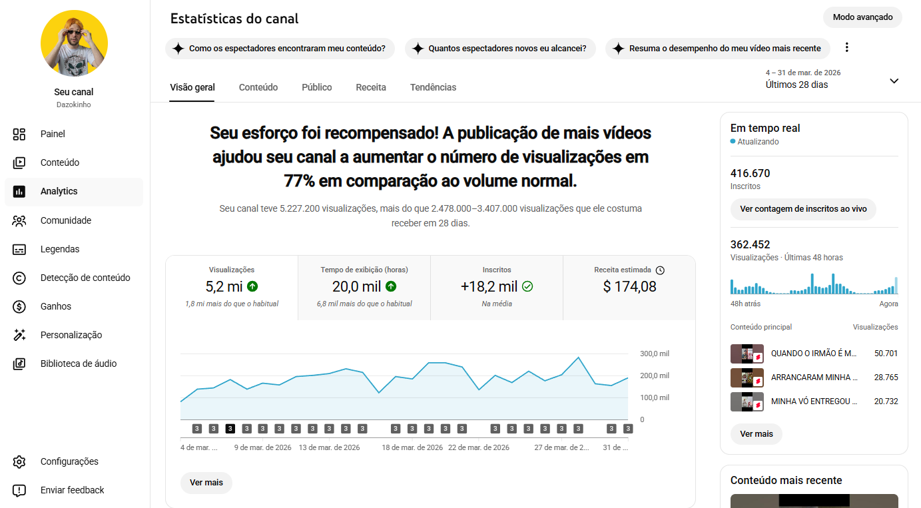This screenshot has width=921, height=508.
Task: Click the $ 174,08 revenue value
Action: click(x=629, y=287)
